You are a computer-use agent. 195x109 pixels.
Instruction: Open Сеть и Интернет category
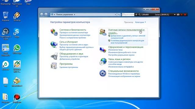pos(69,42)
